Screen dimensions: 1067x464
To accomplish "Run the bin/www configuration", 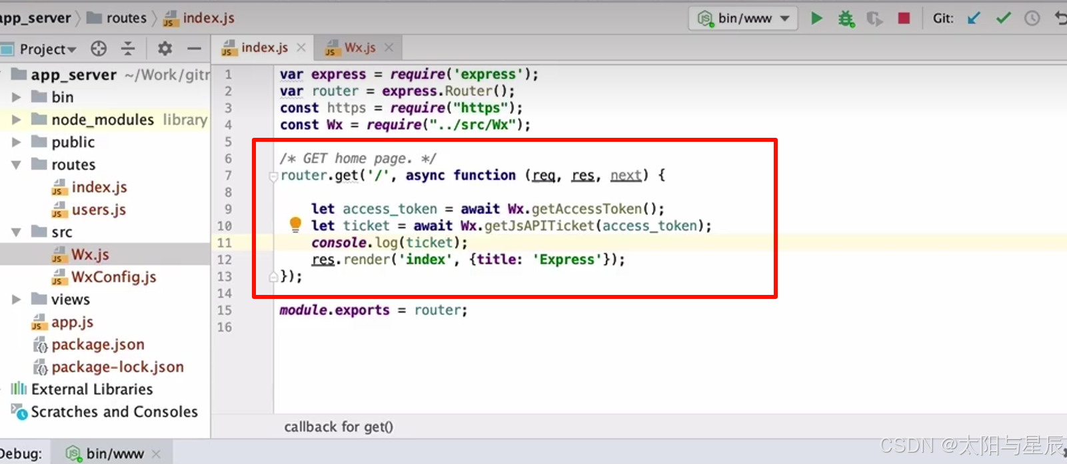I will click(816, 18).
